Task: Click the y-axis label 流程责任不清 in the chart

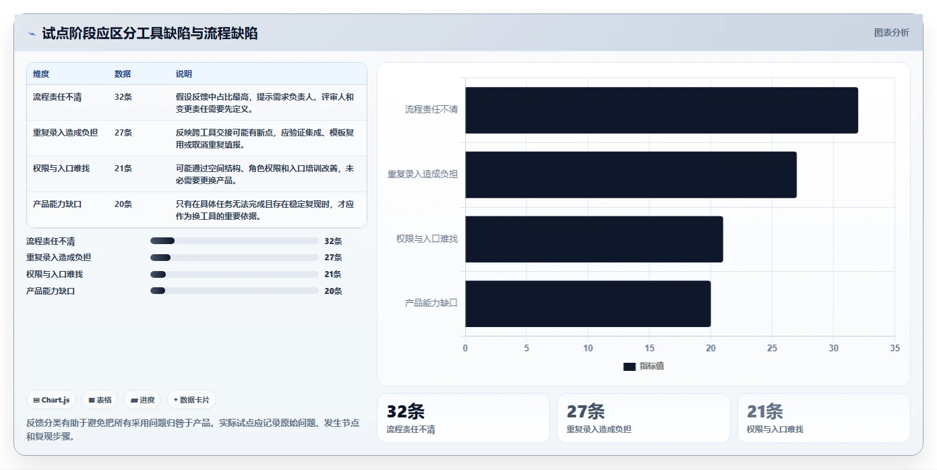Action: point(431,109)
